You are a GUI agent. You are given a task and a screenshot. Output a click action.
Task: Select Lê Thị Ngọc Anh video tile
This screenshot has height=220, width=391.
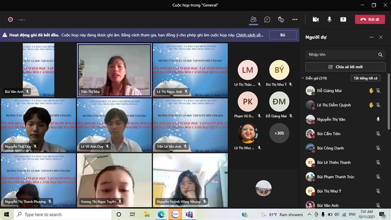(x=190, y=70)
